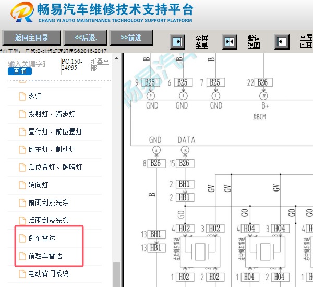Click the menu panel scrollbar thumb
Screen dimensions: 313x287
116,274
